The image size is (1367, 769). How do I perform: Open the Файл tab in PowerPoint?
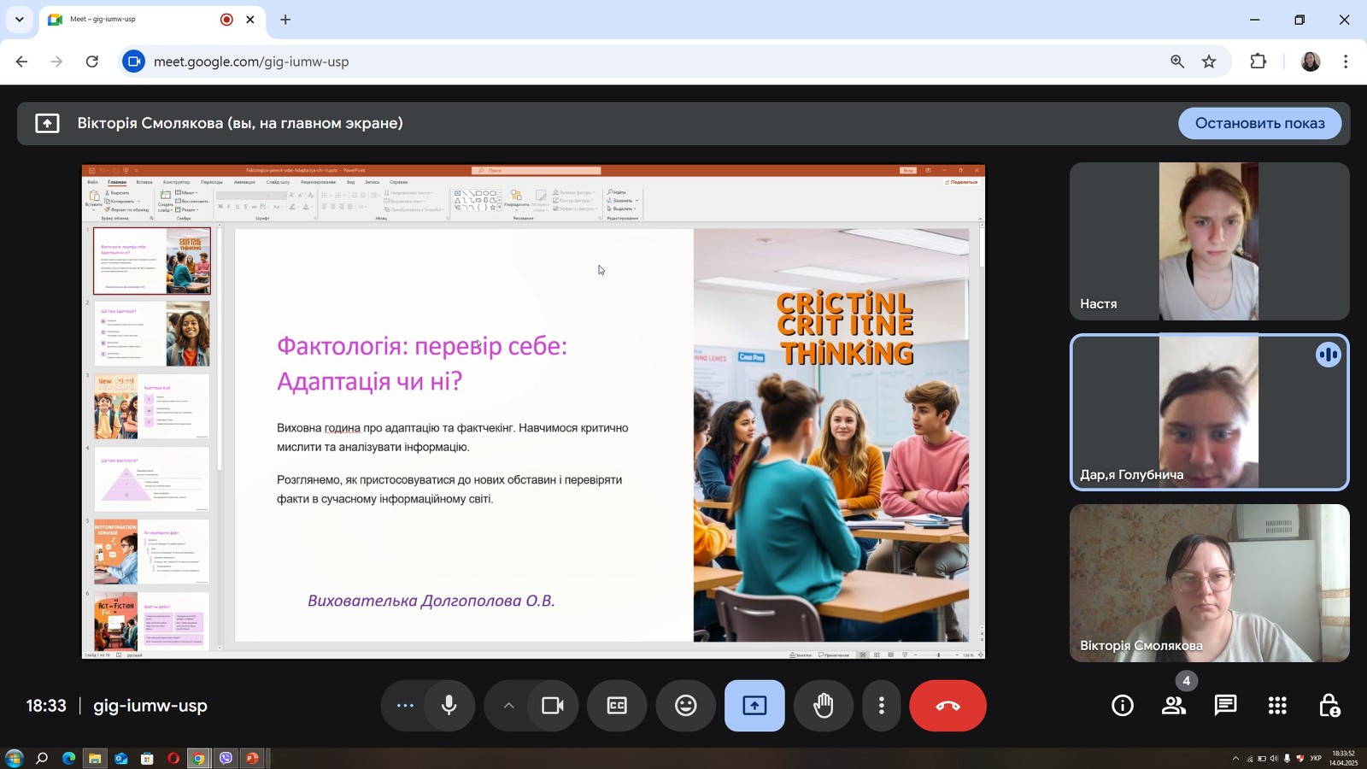[92, 182]
